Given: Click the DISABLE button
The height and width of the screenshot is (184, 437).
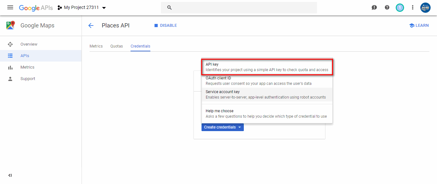Looking at the screenshot, I should 165,26.
